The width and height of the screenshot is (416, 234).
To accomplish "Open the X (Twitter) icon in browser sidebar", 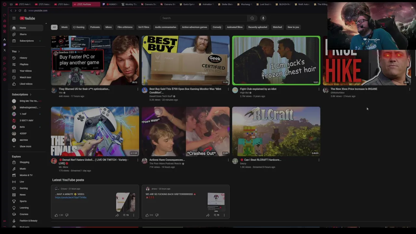I will (5, 50).
